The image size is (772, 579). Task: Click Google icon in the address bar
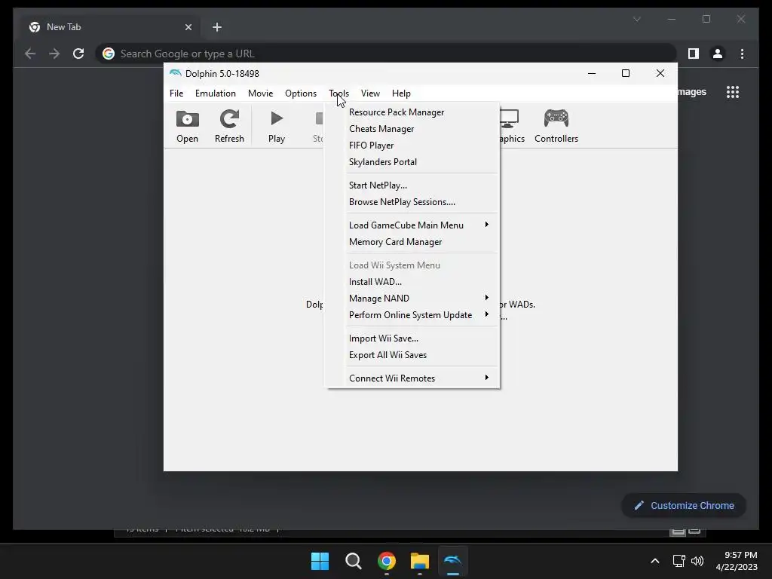109,54
